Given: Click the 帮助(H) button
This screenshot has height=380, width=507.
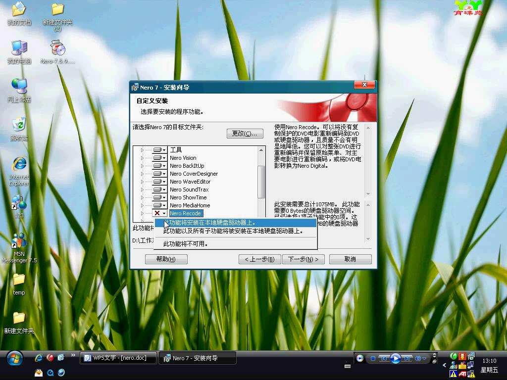Looking at the screenshot, I should [166, 259].
